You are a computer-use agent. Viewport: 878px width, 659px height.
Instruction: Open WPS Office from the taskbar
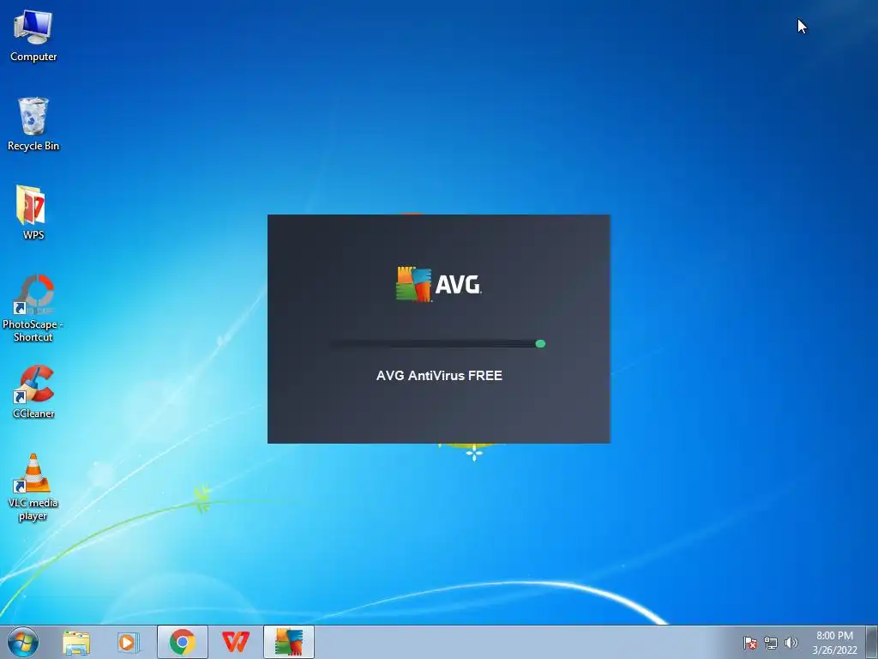(x=235, y=642)
